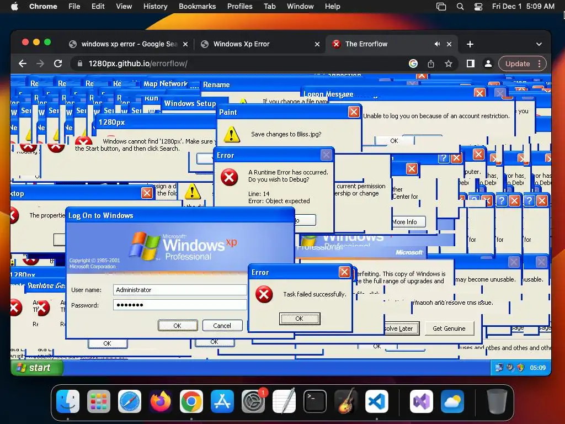
Task: Click OK in the Logon Message dialog
Action: coord(394,141)
